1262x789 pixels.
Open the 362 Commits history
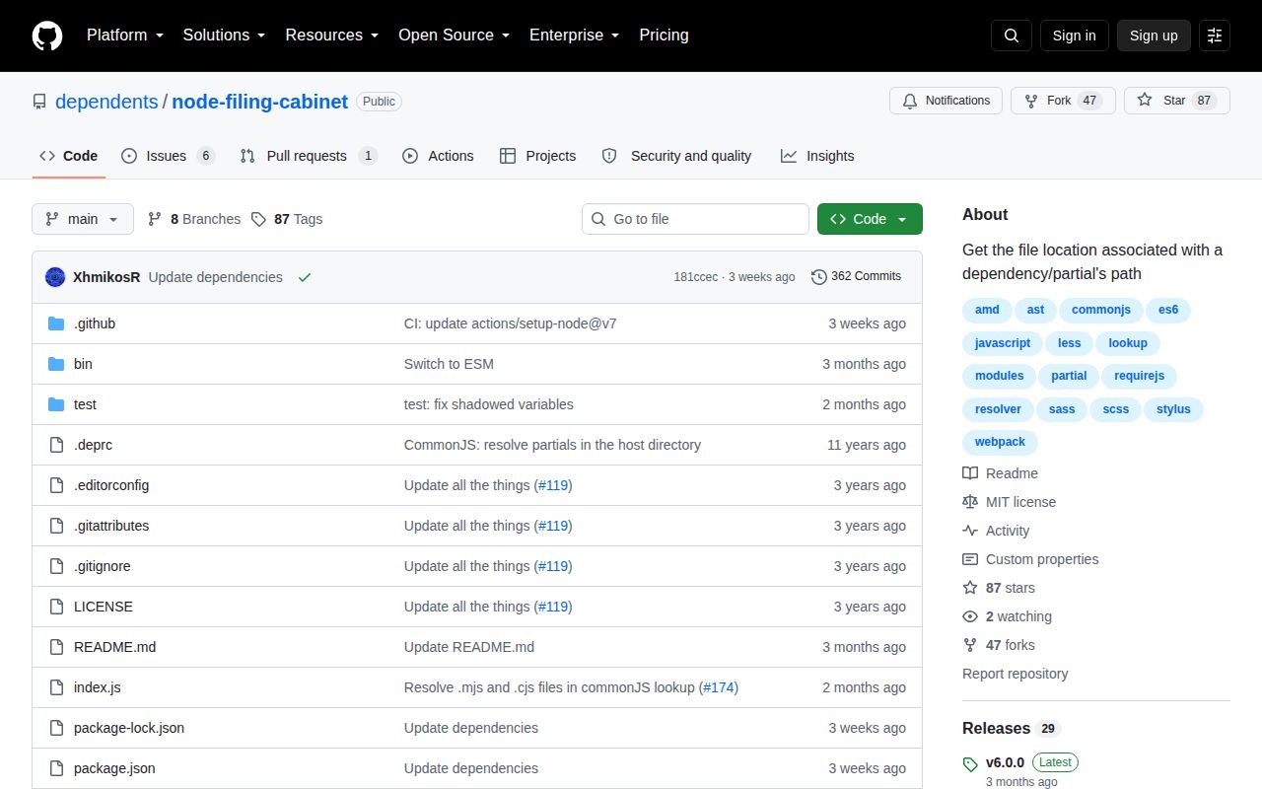(x=856, y=276)
